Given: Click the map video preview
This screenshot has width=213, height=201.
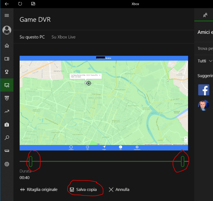Looking at the screenshot, I should tap(104, 103).
